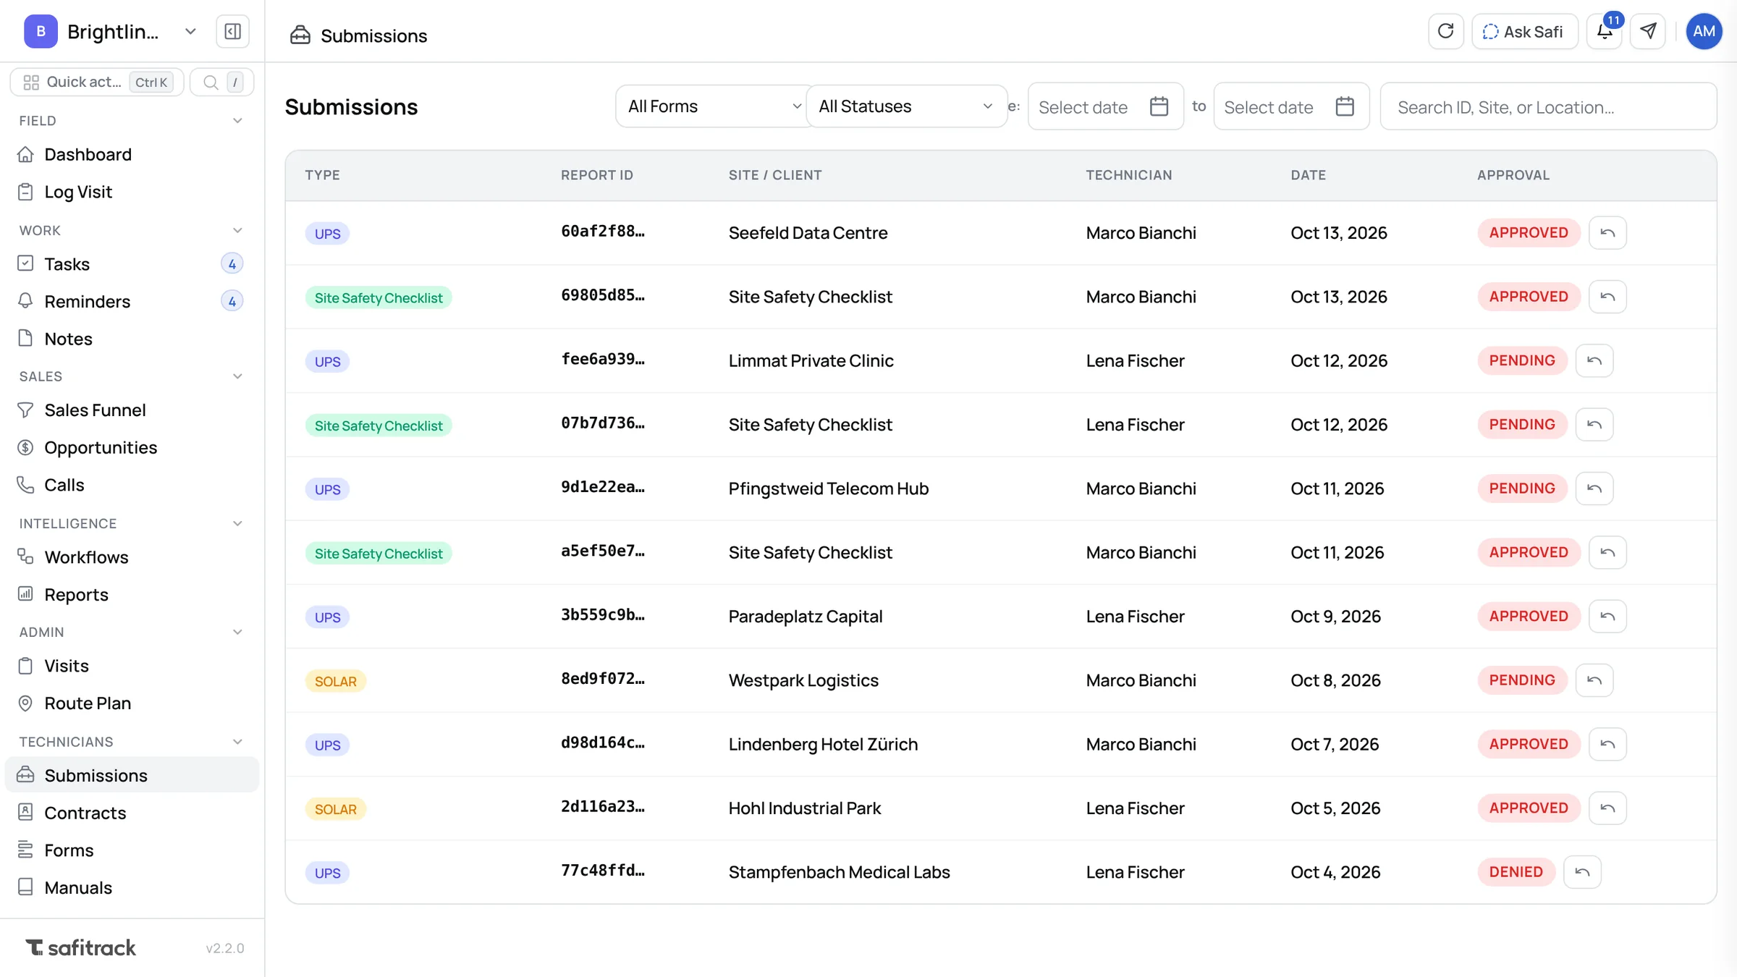This screenshot has height=977, width=1737.
Task: Click the refresh icon in header
Action: (x=1445, y=31)
